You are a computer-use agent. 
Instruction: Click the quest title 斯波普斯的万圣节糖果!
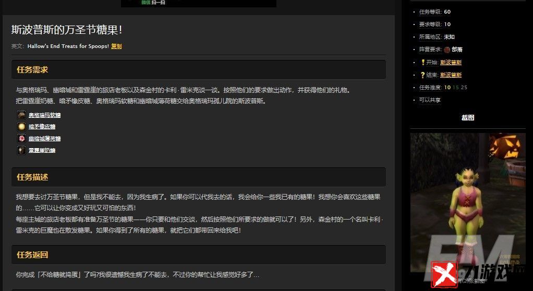tap(67, 30)
